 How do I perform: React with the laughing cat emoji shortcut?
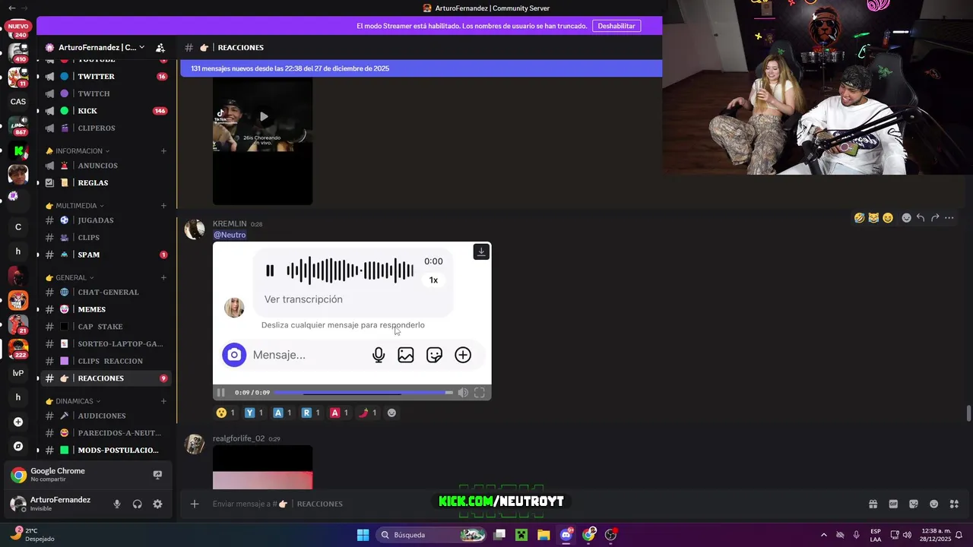coord(873,218)
